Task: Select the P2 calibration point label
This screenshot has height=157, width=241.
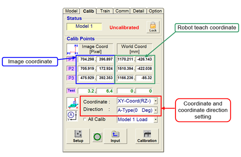Action: [x=71, y=69]
